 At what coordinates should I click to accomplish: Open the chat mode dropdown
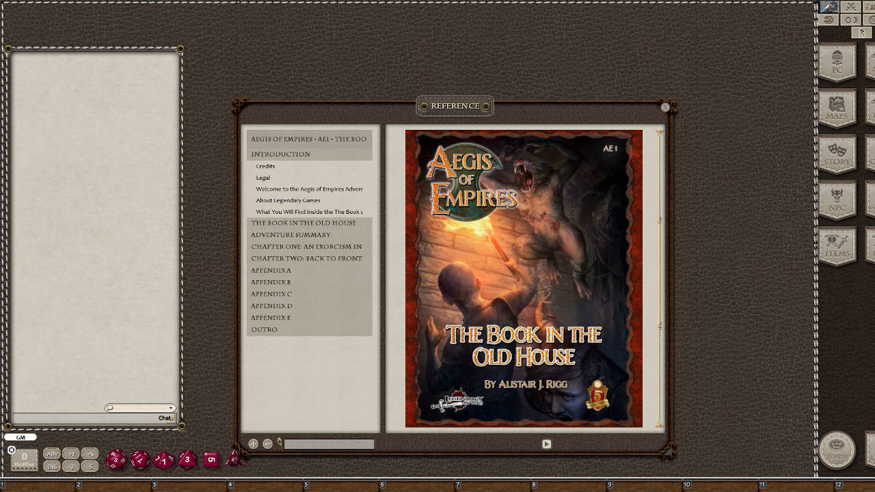coord(140,408)
